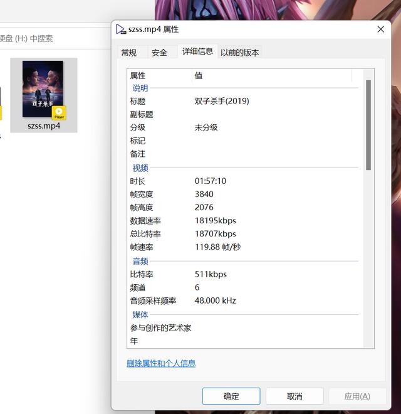
Task: Click the 音频 section heading
Action: (x=140, y=261)
